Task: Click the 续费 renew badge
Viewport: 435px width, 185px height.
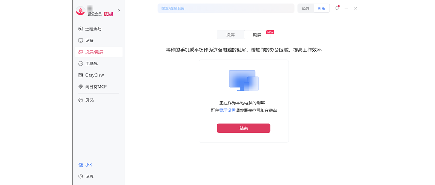Action: 108,14
